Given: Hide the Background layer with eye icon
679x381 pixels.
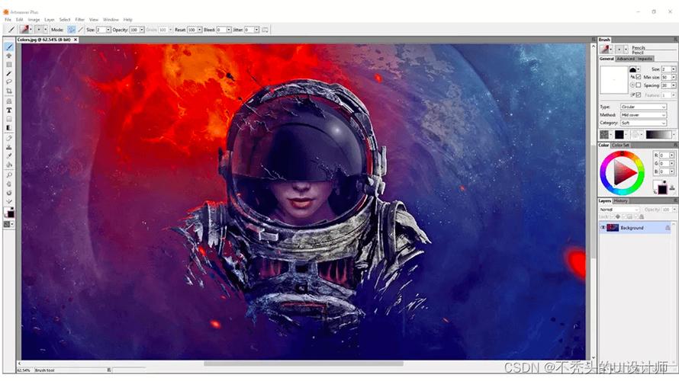Looking at the screenshot, I should (603, 228).
